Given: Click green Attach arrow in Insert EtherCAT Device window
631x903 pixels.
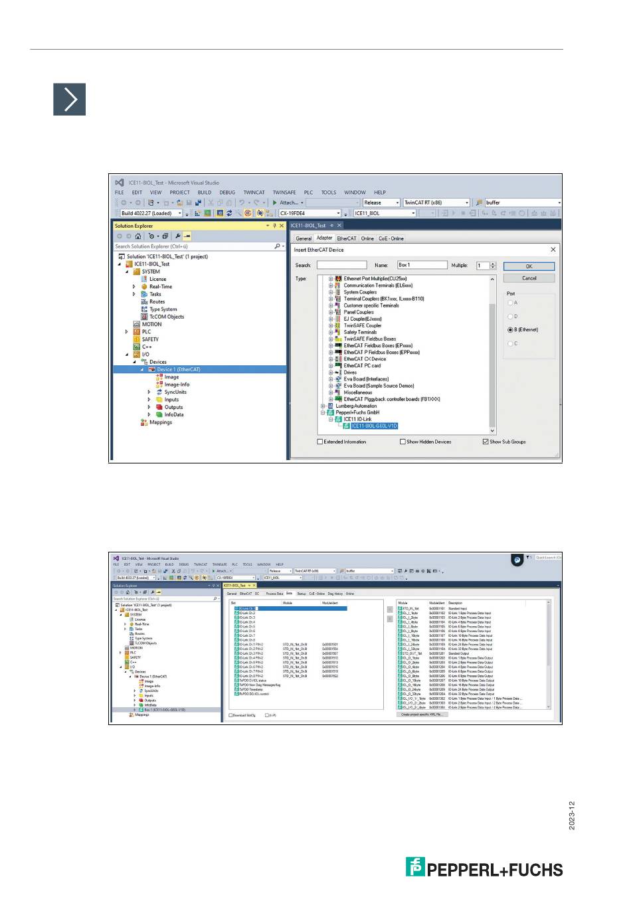Looking at the screenshot, I should [x=274, y=203].
